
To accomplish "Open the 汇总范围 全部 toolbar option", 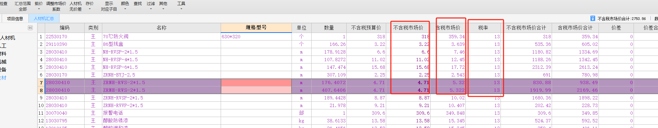I will click(22, 6).
